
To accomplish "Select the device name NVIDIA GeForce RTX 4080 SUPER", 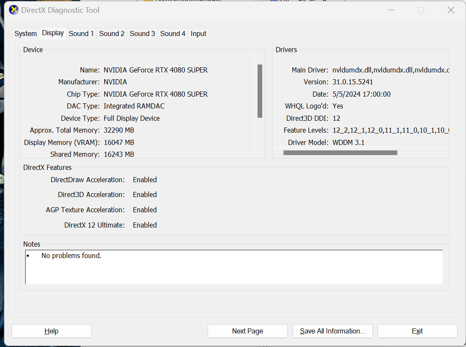I will point(155,70).
